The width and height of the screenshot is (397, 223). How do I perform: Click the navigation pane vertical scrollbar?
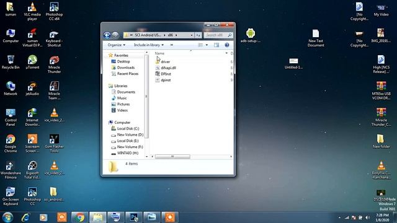[146, 96]
